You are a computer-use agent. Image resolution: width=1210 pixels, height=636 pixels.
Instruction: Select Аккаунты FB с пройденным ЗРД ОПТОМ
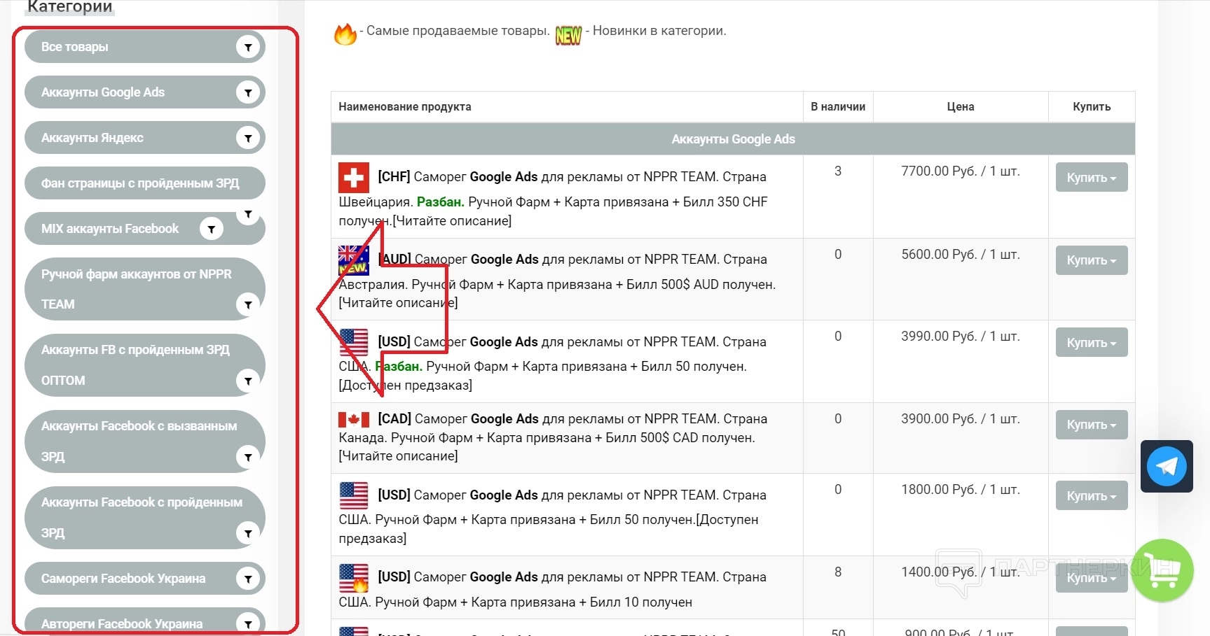[135, 365]
